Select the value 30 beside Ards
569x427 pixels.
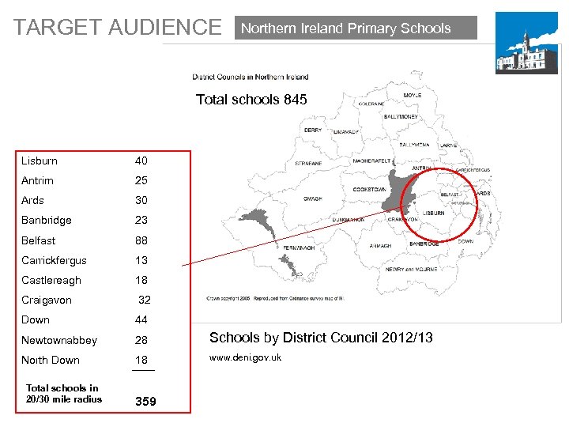[x=141, y=200]
